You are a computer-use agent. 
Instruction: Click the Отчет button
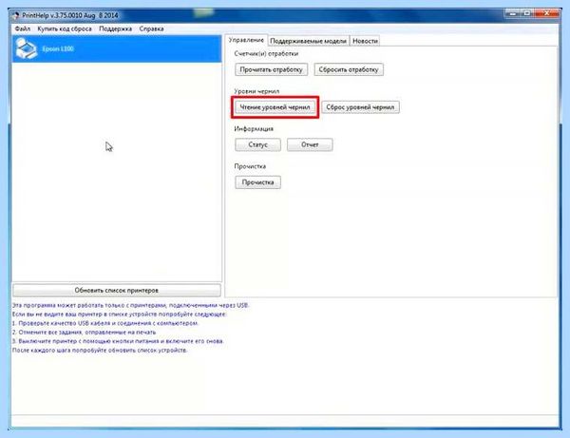pyautogui.click(x=310, y=144)
